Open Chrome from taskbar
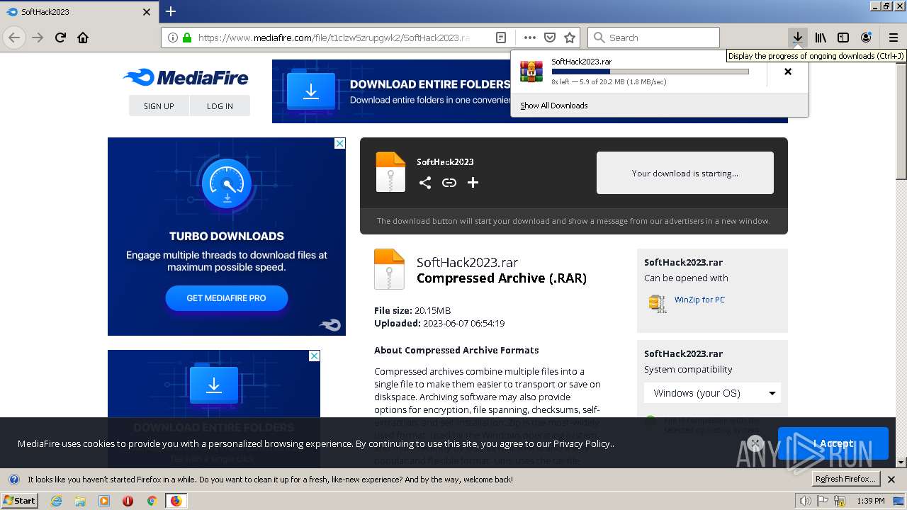The image size is (907, 510). click(152, 501)
